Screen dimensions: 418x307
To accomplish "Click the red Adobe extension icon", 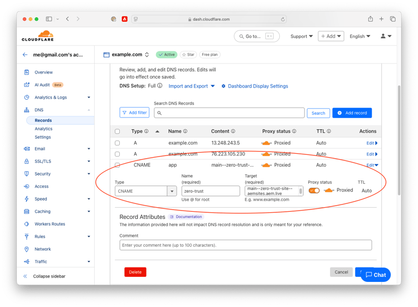I will 124,19.
